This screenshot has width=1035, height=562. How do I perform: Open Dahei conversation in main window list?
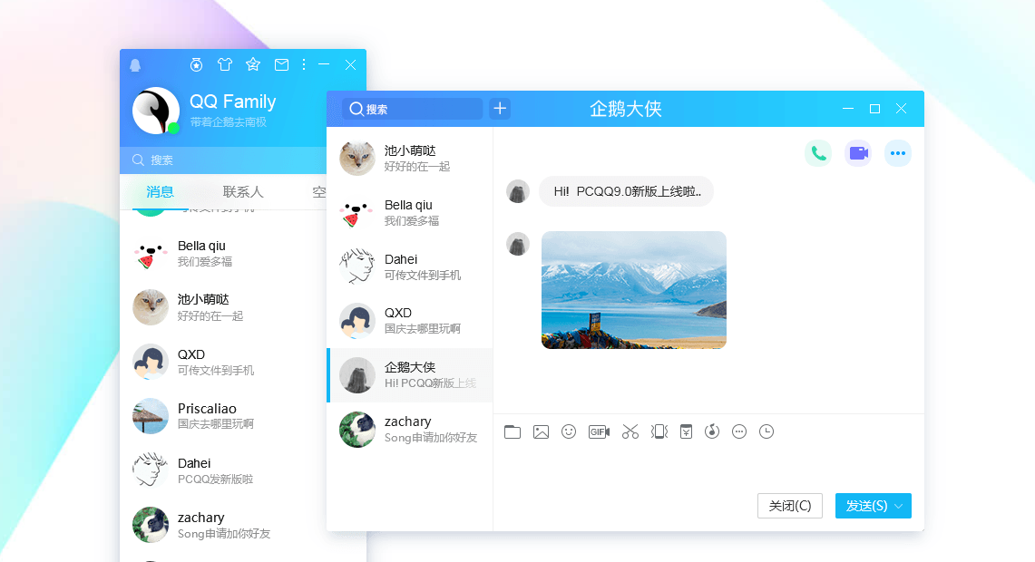pos(223,470)
